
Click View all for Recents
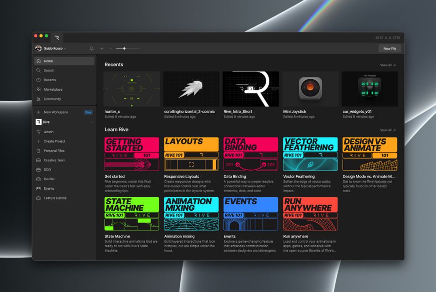click(x=388, y=65)
